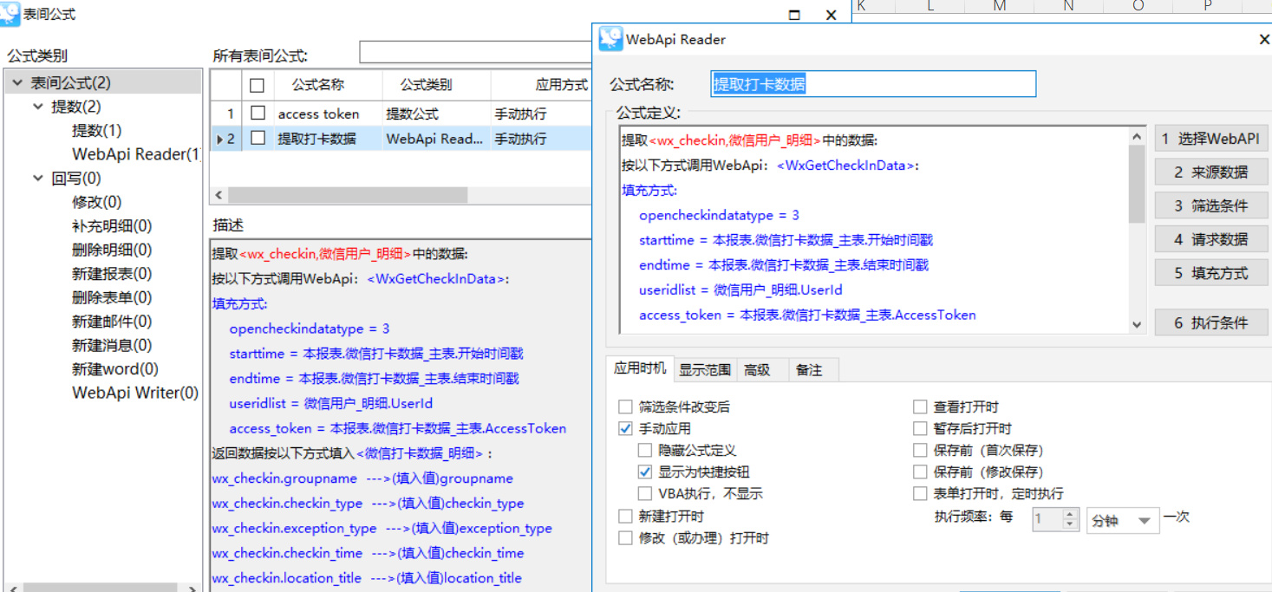This screenshot has height=592, width=1272.
Task: Uncheck the 手动应用 option
Action: 625,428
